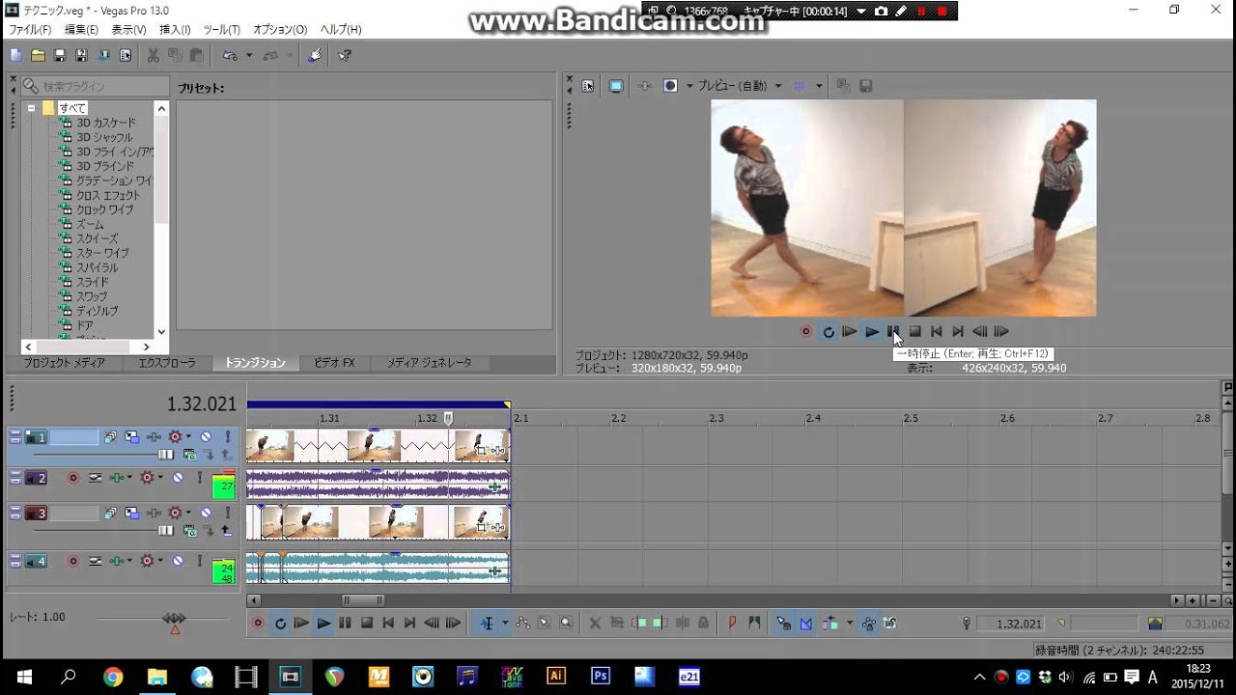This screenshot has width=1236, height=695.
Task: Click Record button under the preview
Action: pos(805,332)
